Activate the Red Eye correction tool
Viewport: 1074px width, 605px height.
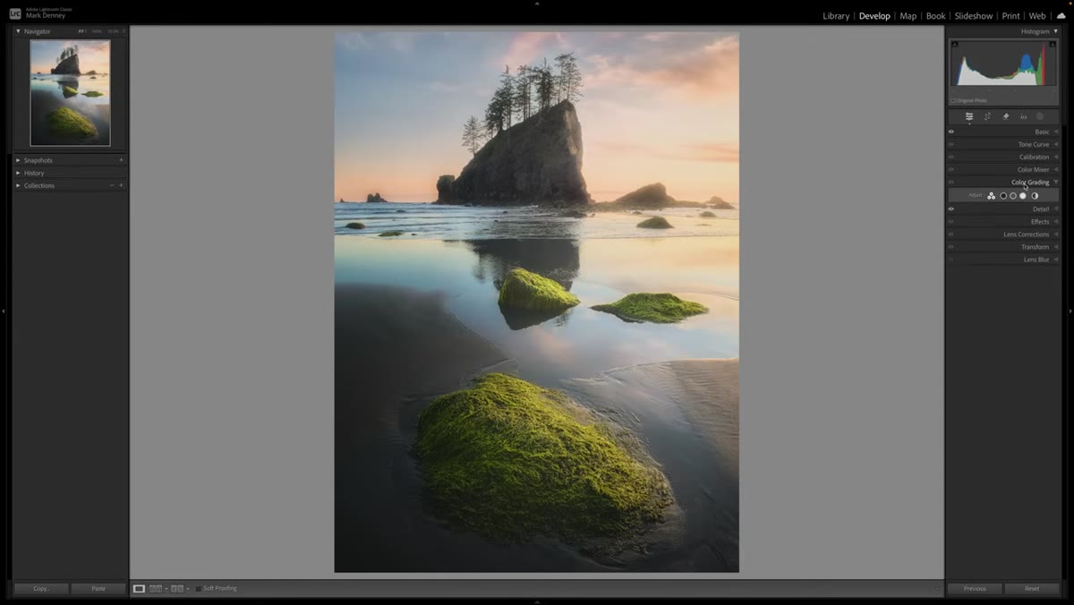coord(1023,116)
